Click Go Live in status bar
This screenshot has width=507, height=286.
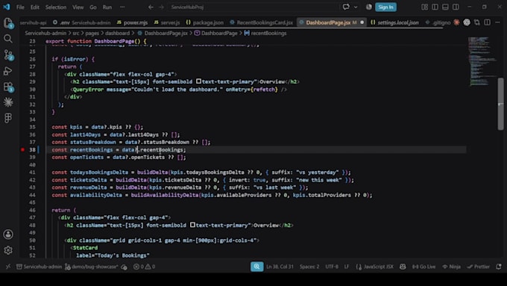coord(423,267)
